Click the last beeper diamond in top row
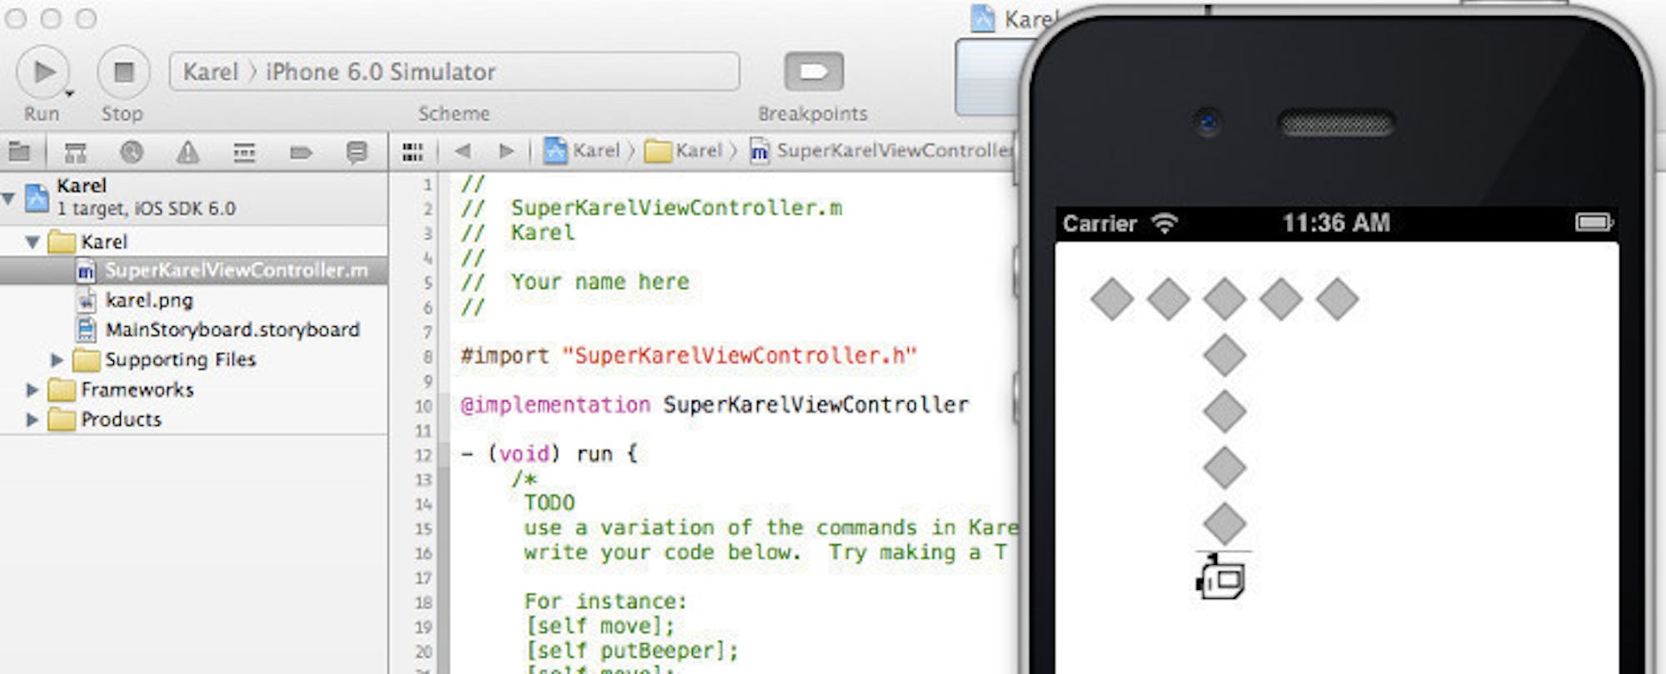The image size is (1666, 674). click(x=1337, y=300)
